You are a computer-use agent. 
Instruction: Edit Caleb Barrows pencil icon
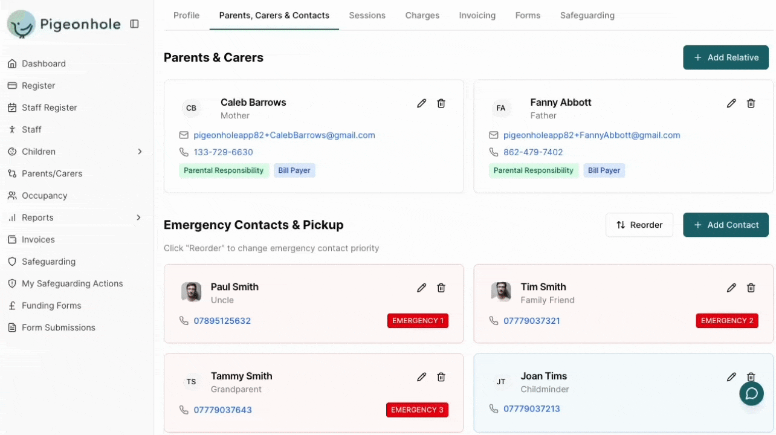pyautogui.click(x=422, y=103)
